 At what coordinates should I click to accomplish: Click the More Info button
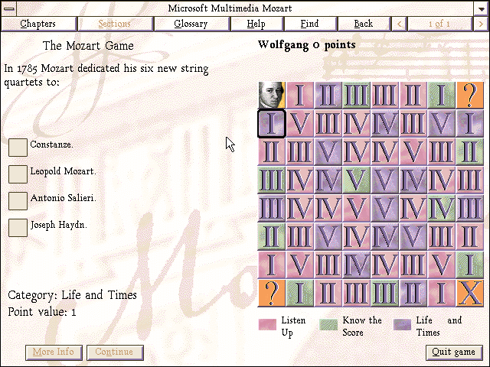point(54,352)
